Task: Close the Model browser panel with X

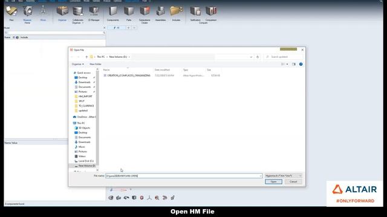Action: 104,28
